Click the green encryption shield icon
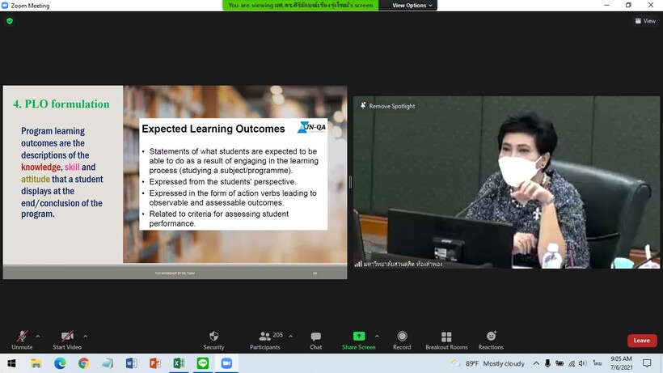This screenshot has width=663, height=373. (10, 21)
